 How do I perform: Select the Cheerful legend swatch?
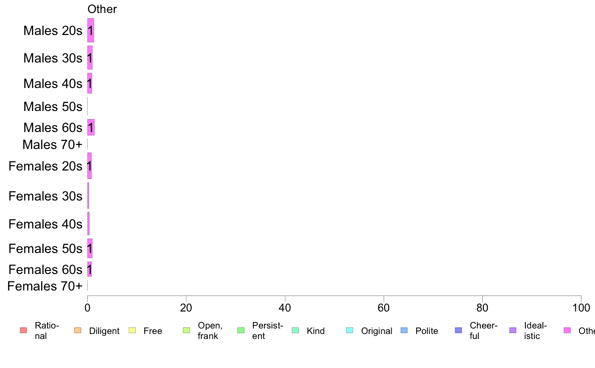point(458,330)
